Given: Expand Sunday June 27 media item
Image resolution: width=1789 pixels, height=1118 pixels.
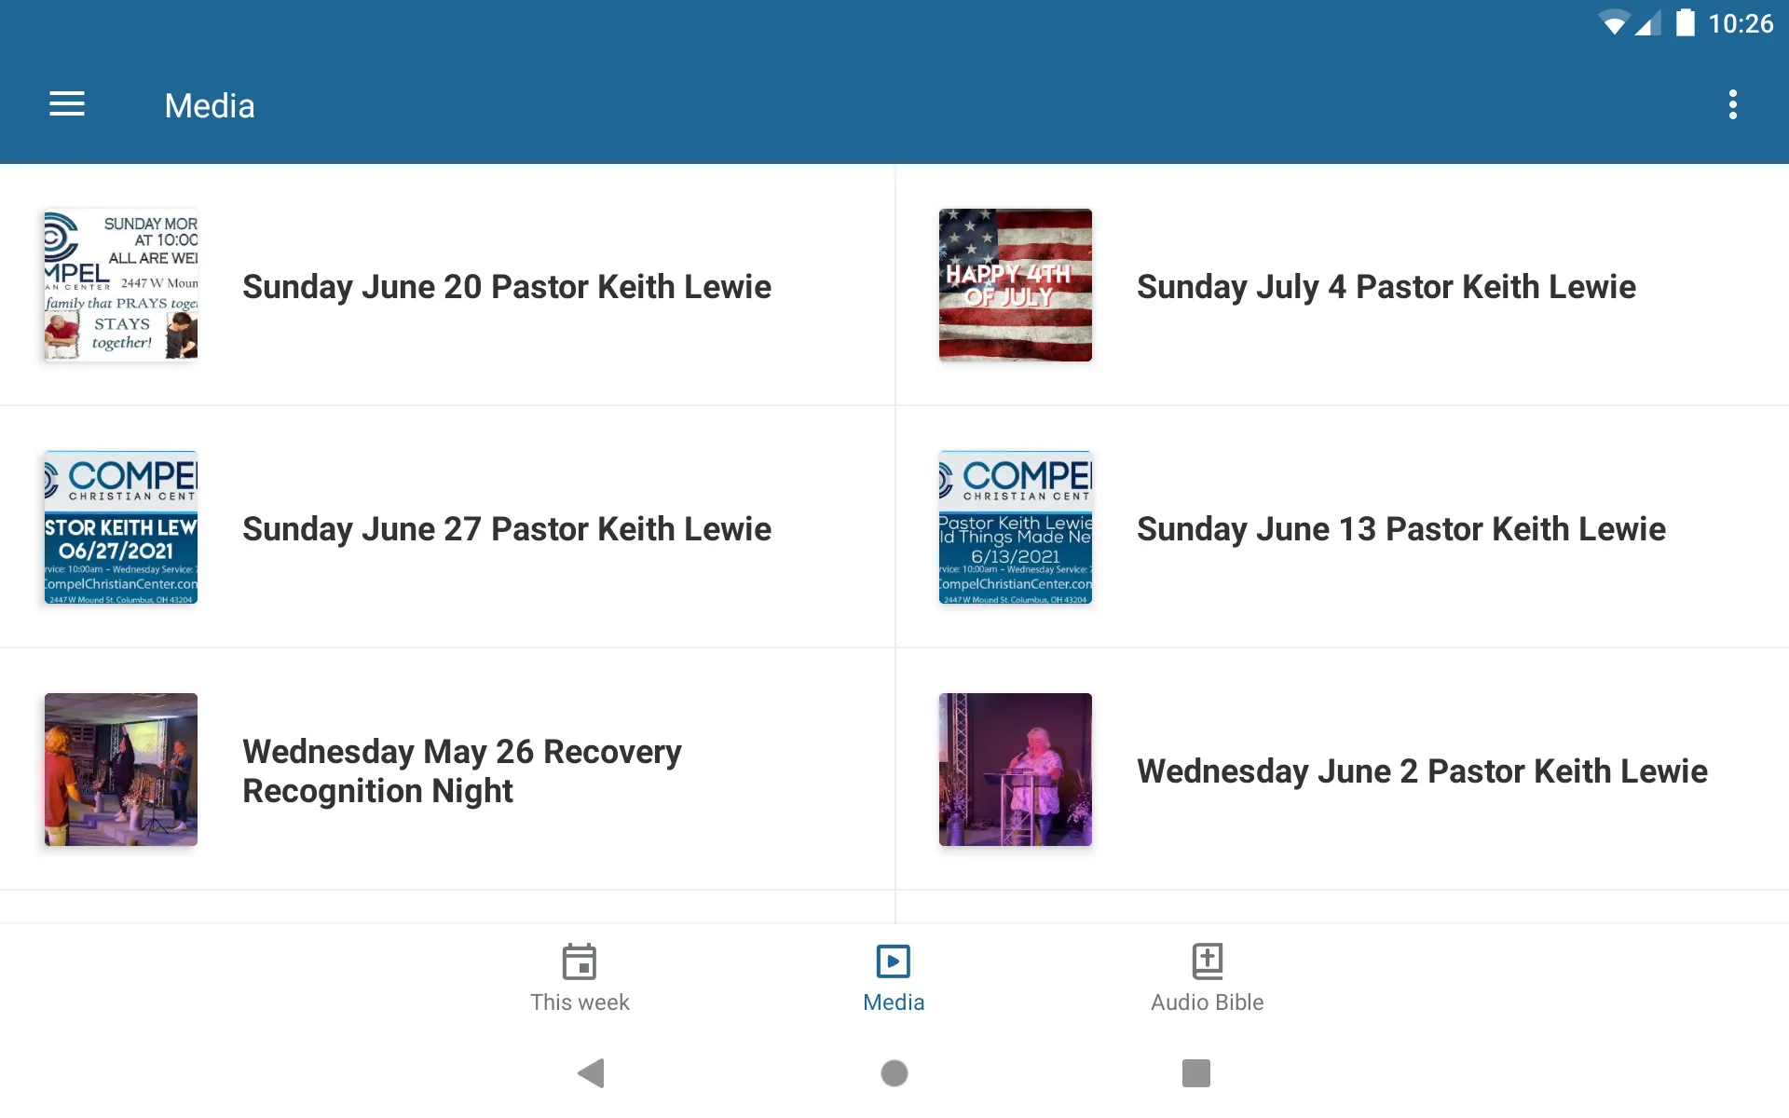Looking at the screenshot, I should tap(447, 526).
